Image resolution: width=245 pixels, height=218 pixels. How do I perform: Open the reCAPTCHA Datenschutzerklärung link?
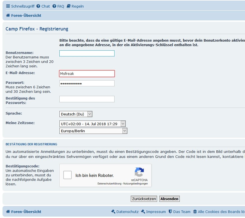click(x=109, y=184)
